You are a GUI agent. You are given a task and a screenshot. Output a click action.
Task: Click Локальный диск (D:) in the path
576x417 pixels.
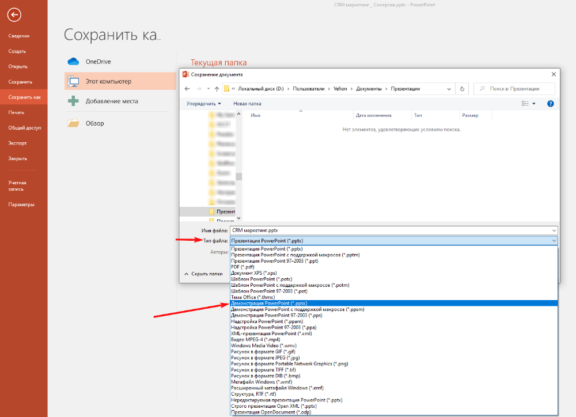[x=261, y=89]
